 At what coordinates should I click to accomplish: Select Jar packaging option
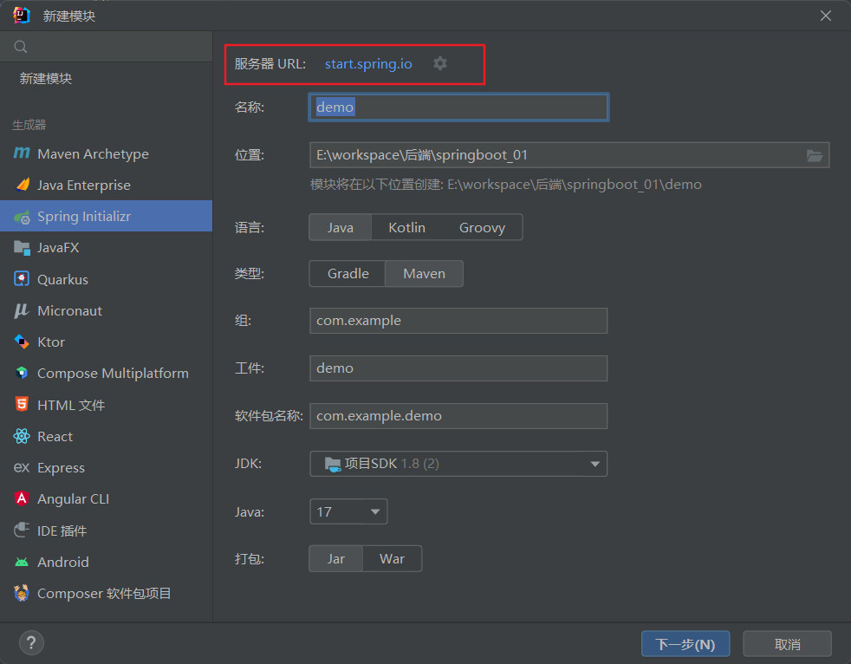click(336, 558)
